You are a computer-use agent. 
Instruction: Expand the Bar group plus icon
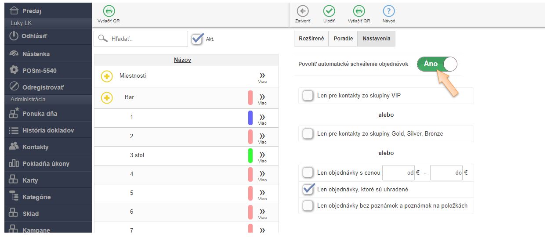(x=107, y=97)
